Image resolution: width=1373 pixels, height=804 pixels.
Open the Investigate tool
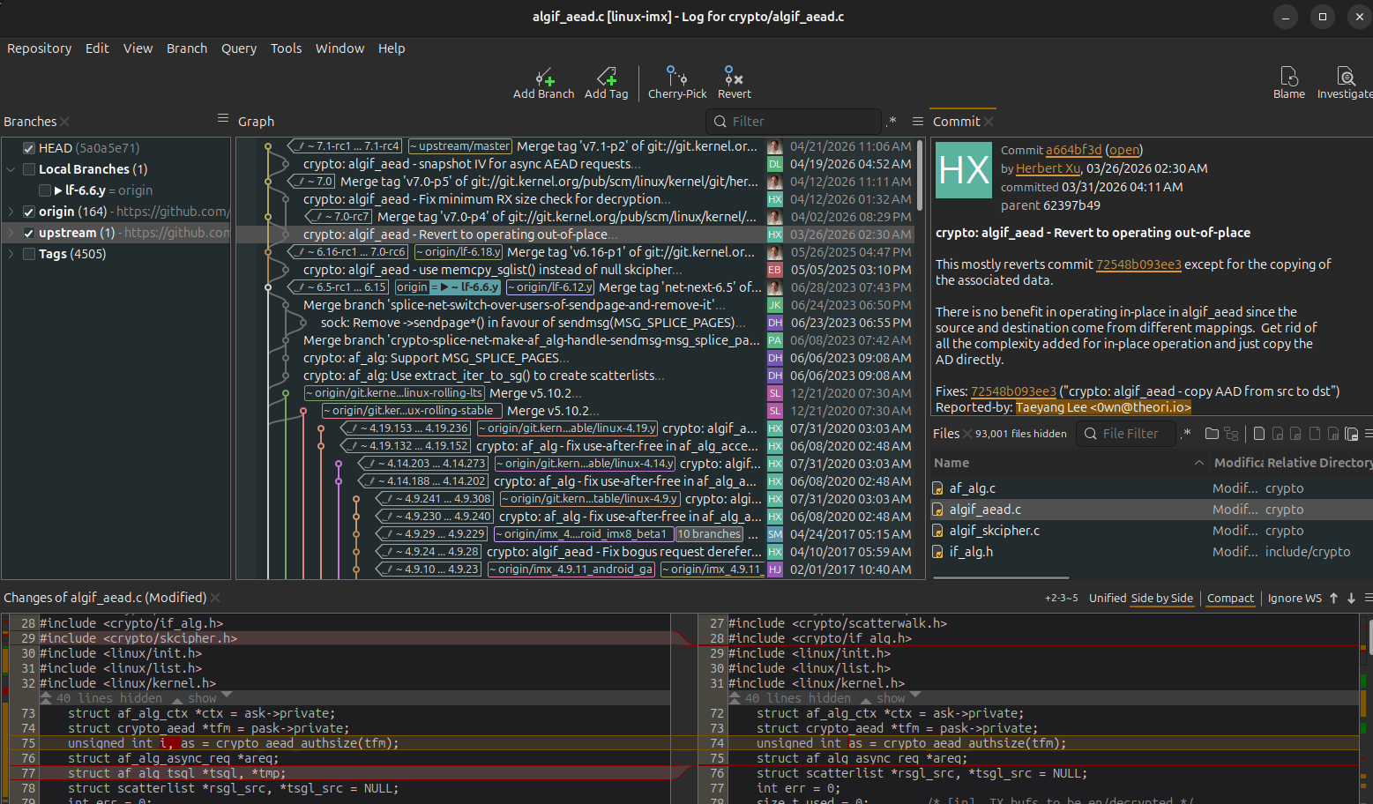tap(1345, 83)
